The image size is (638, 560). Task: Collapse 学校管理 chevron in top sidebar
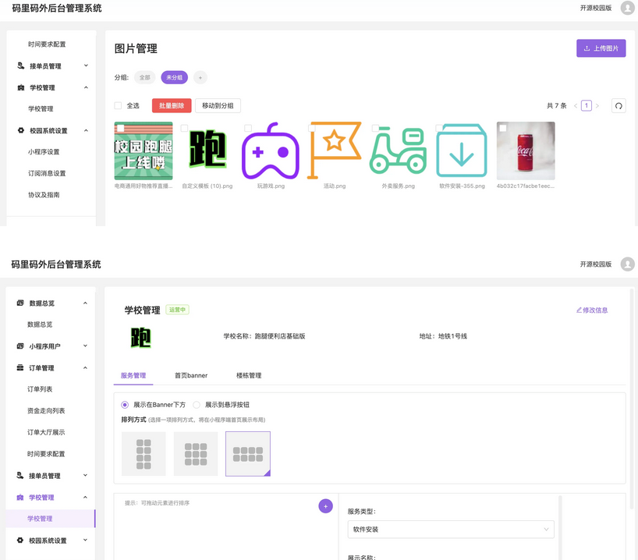(x=86, y=87)
